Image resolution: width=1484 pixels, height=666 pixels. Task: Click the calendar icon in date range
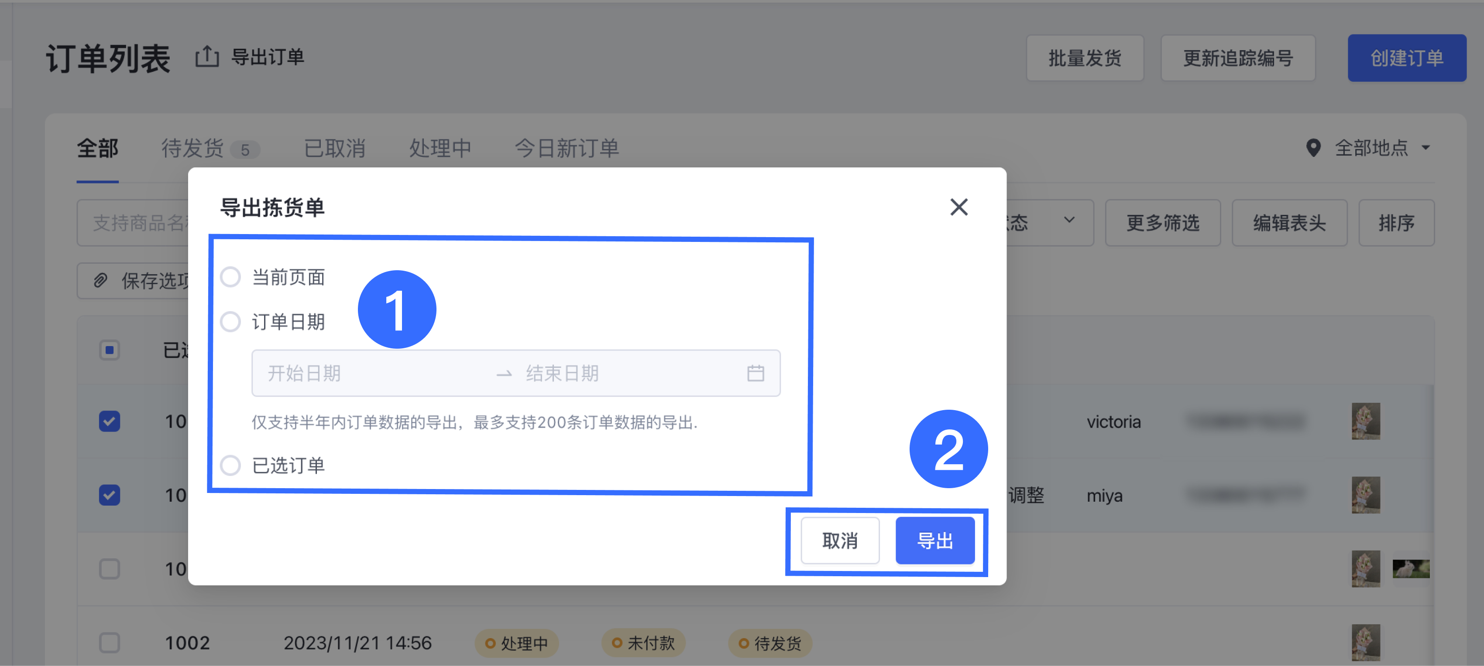tap(755, 373)
